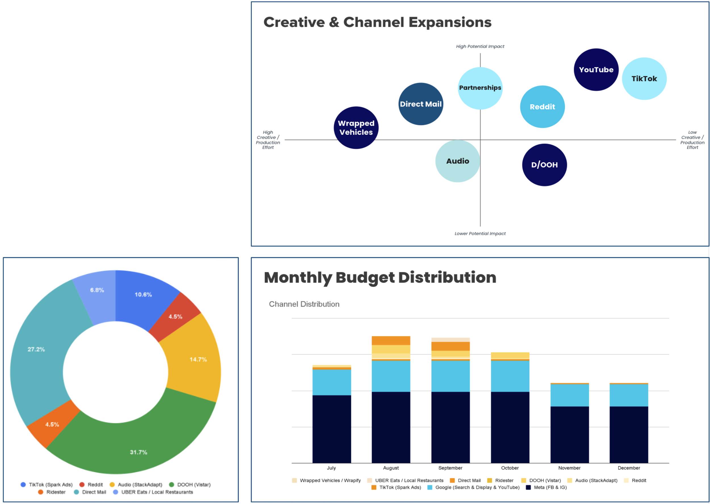Click the Meta (FB & IG) legend swatch
The height and width of the screenshot is (504, 710).
528,487
